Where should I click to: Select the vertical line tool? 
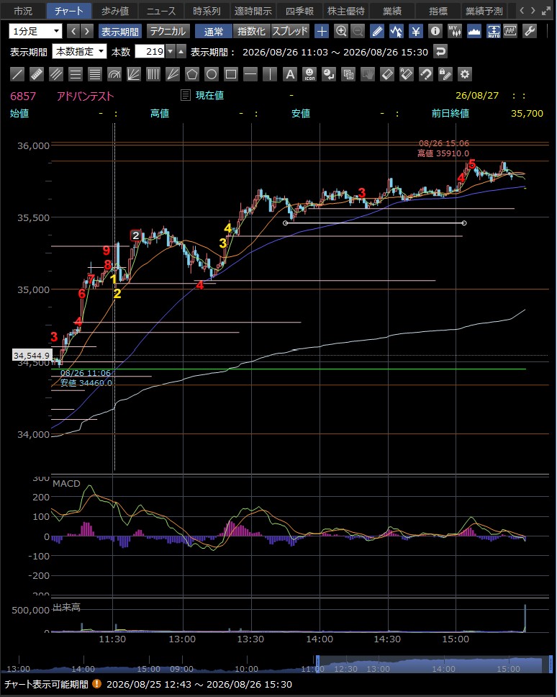tap(270, 74)
